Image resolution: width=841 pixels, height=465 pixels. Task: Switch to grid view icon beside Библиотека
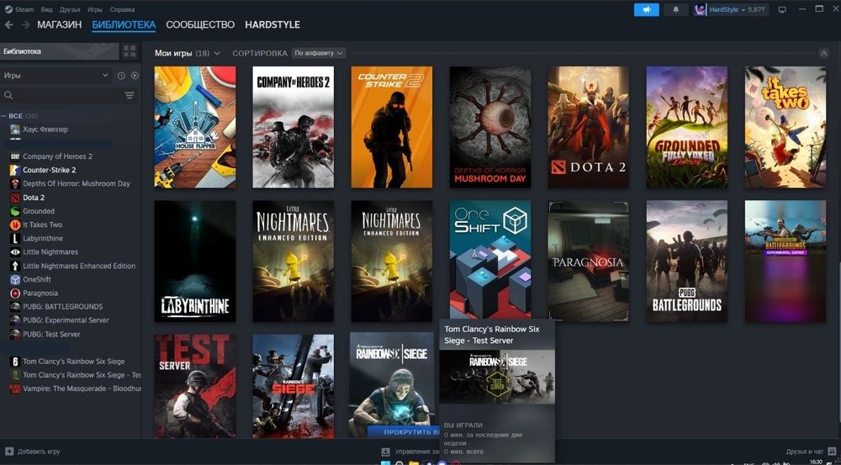tap(130, 51)
